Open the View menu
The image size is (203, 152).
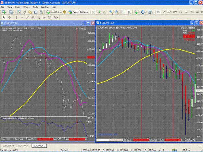pos(10,7)
